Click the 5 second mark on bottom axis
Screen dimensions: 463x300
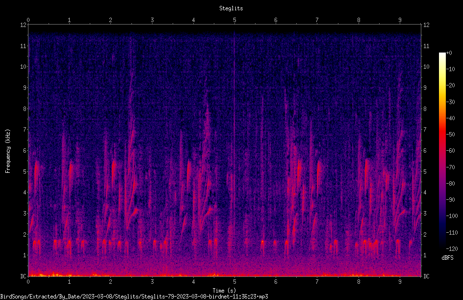pyautogui.click(x=234, y=282)
